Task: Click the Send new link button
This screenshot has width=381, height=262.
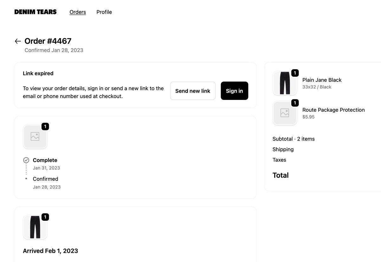Action: point(193,91)
